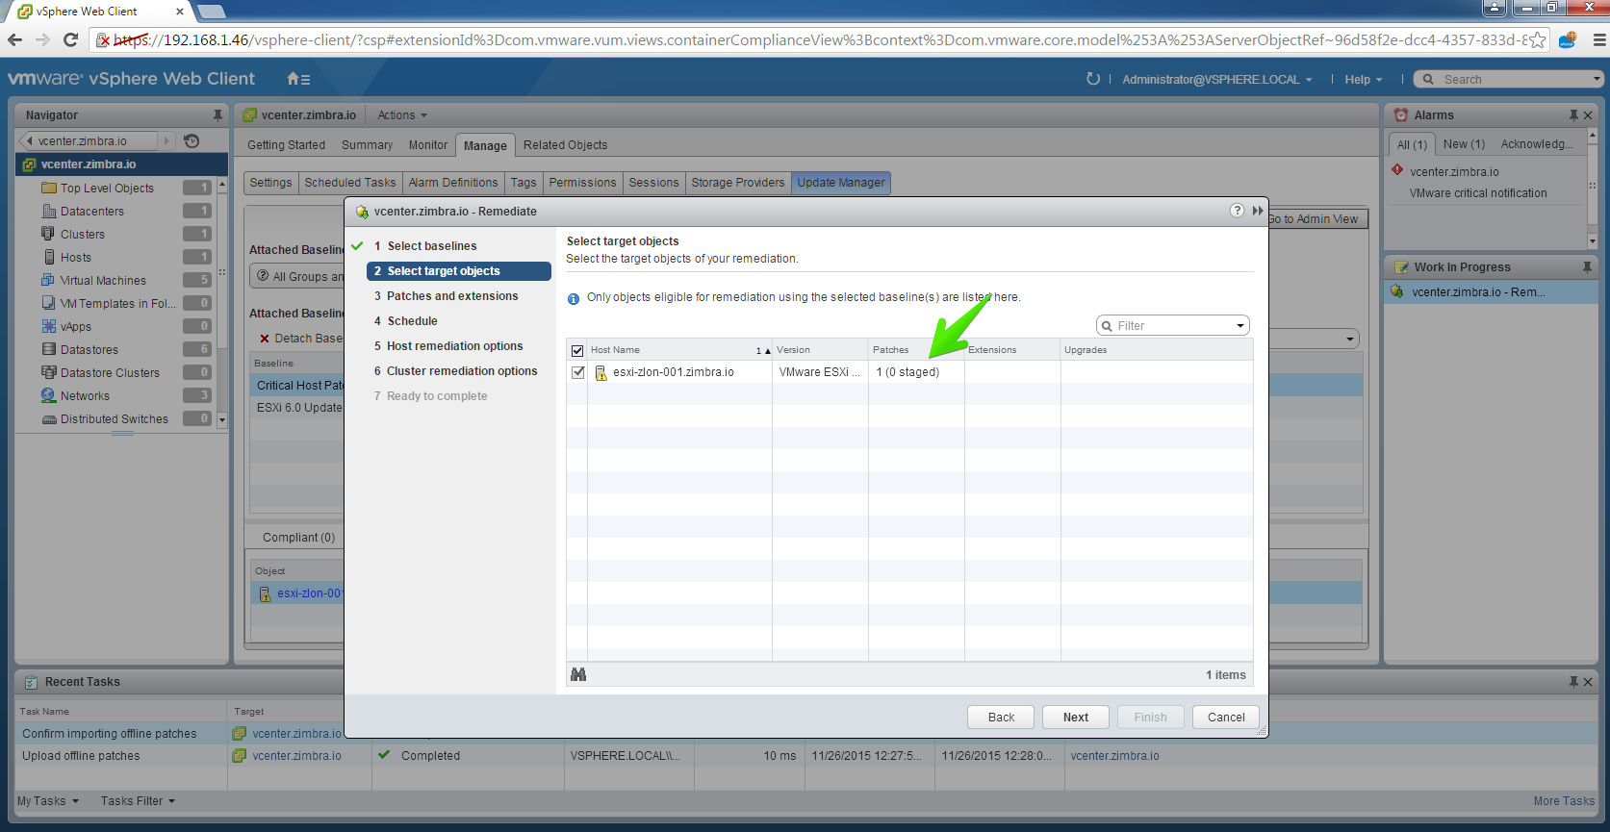Show the New (1) alarms tab
This screenshot has width=1610, height=832.
point(1464,144)
